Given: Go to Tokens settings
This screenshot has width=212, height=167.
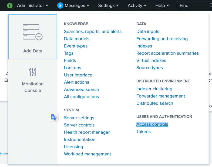Looking at the screenshot, I should pyautogui.click(x=143, y=132).
